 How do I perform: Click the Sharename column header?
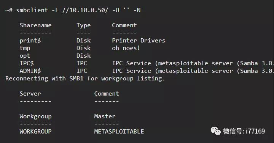(35, 25)
